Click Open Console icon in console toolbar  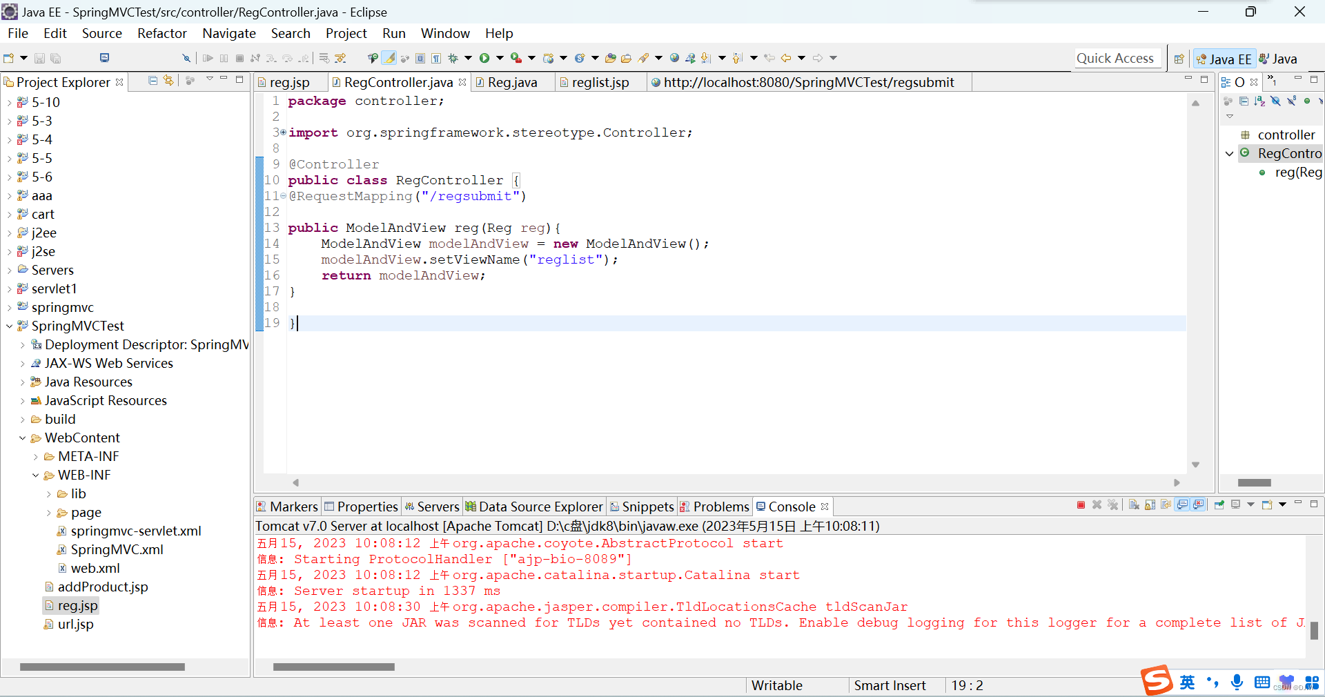point(1267,505)
